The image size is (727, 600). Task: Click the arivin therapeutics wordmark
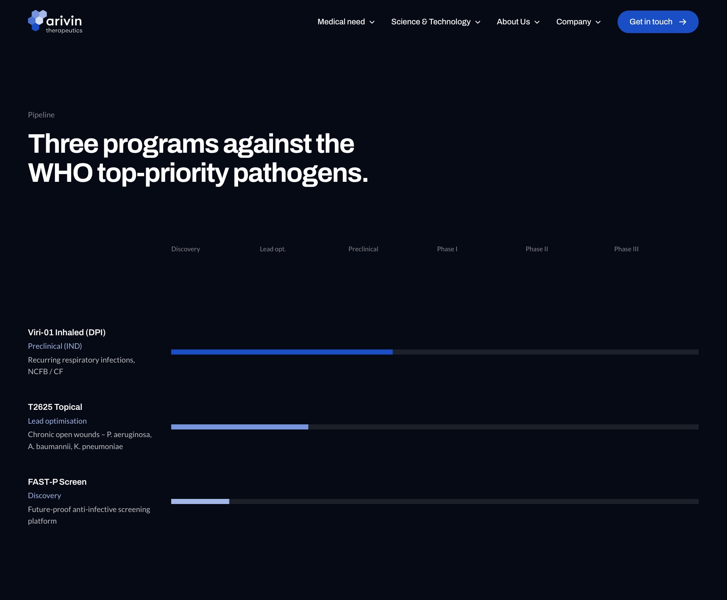pyautogui.click(x=64, y=24)
